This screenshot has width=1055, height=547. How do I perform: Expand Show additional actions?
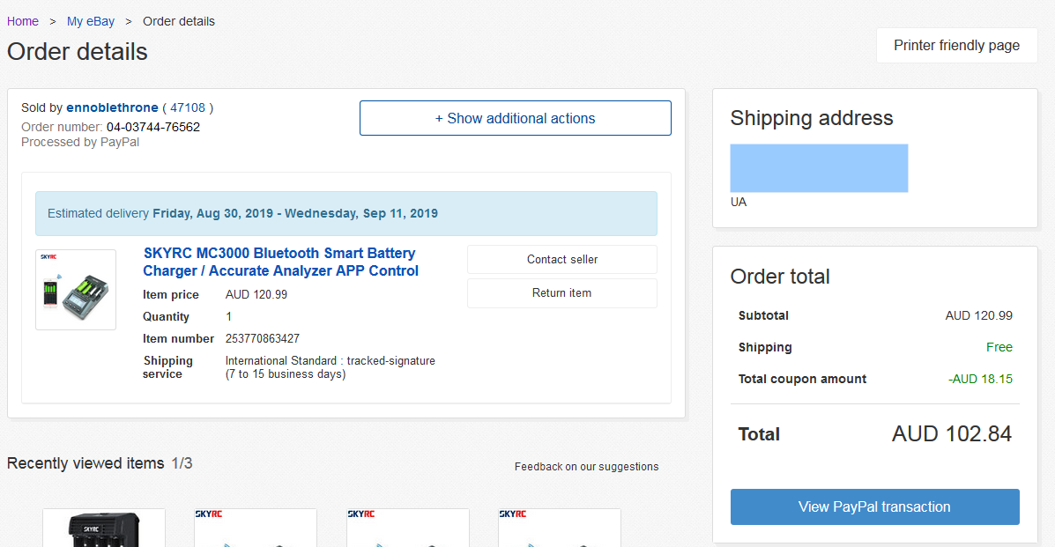coord(515,118)
